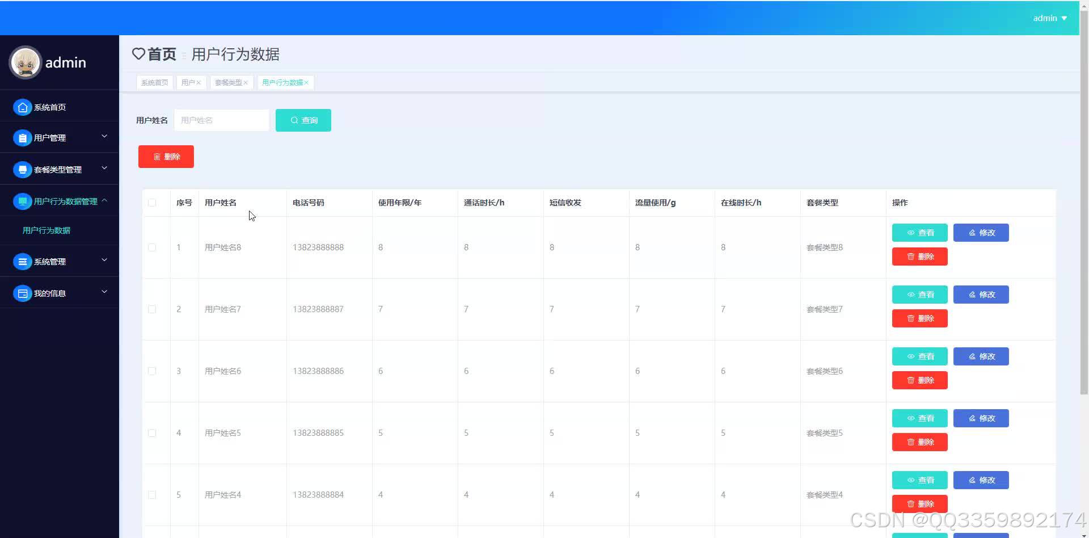Click the 用户管理 user management icon
The height and width of the screenshot is (538, 1089).
pyautogui.click(x=22, y=137)
